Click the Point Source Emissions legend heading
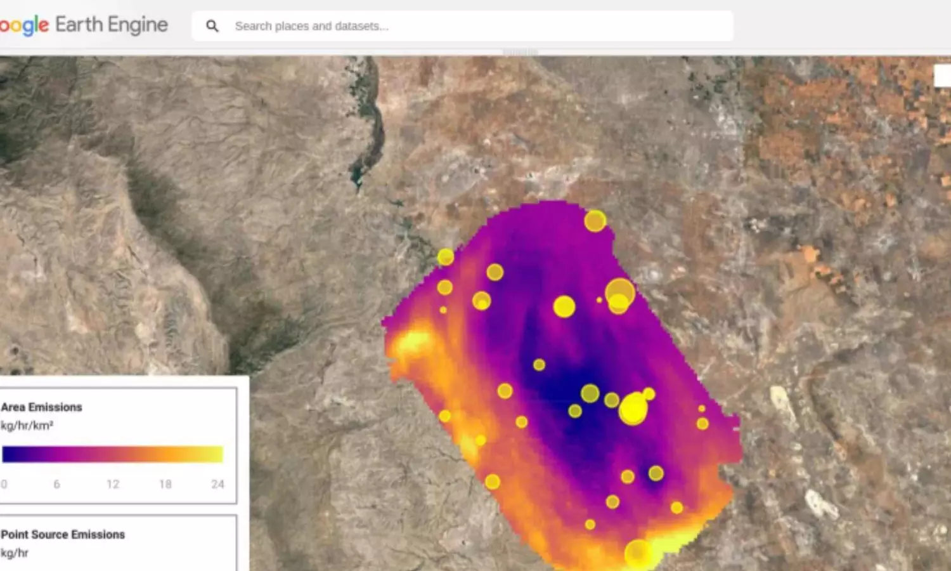The width and height of the screenshot is (951, 571). pos(63,535)
